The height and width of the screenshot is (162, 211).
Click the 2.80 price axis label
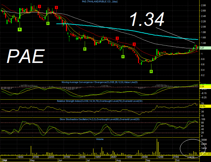(x=203, y=5)
